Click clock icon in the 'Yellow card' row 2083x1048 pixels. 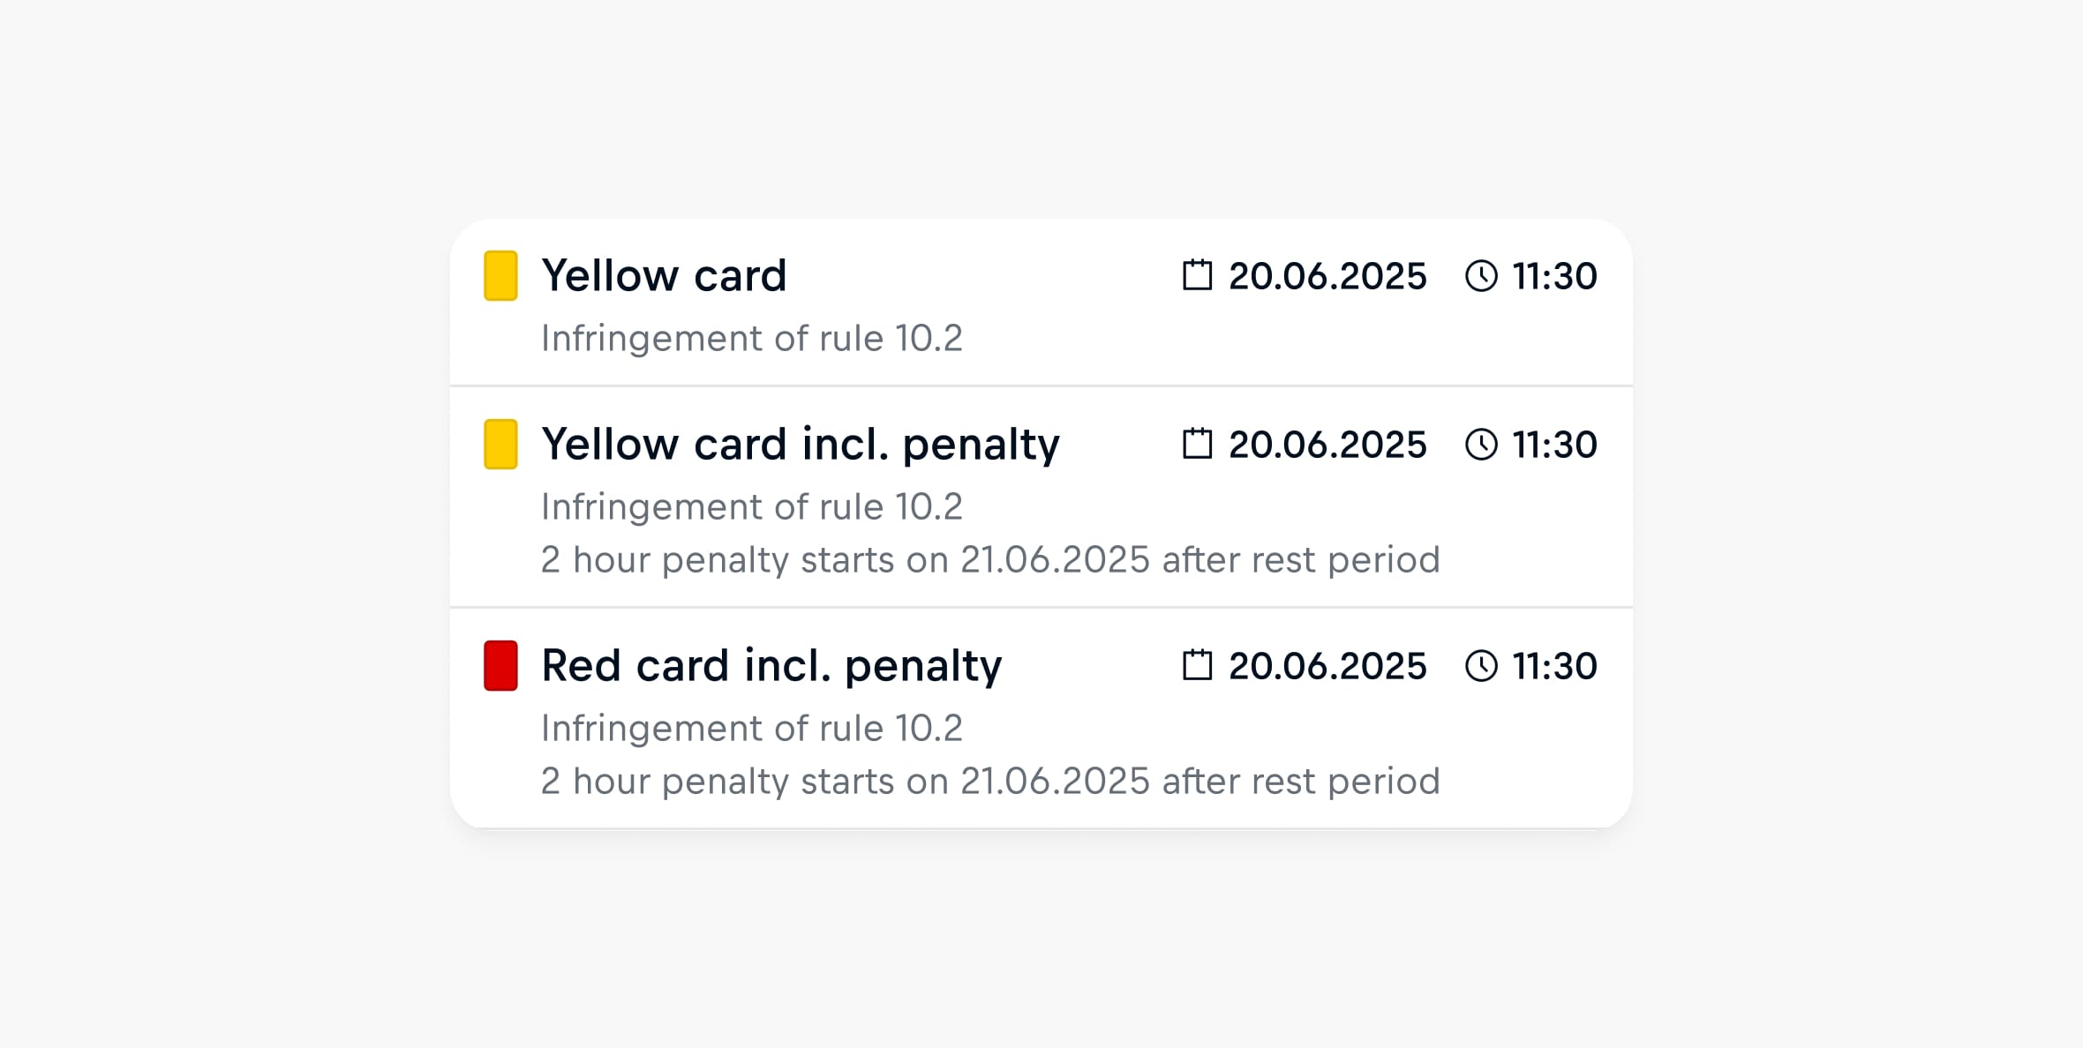pos(1481,276)
